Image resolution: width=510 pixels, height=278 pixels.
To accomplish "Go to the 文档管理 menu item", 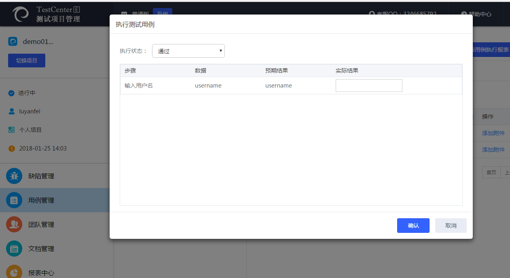I will [41, 249].
